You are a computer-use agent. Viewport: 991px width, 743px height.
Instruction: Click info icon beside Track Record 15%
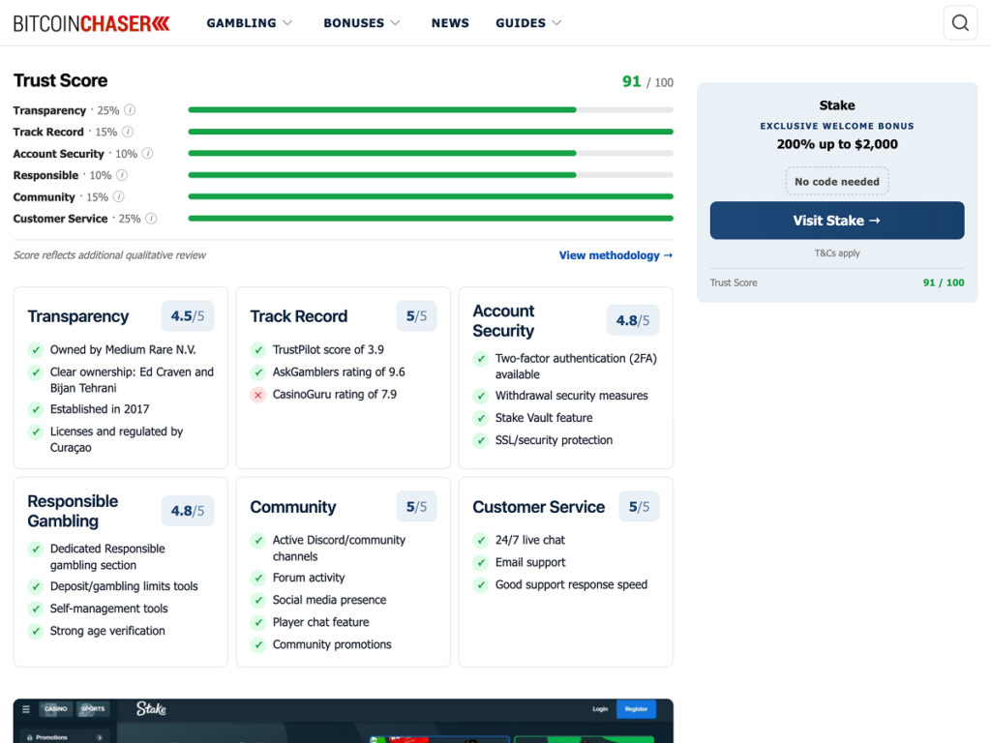click(x=128, y=132)
